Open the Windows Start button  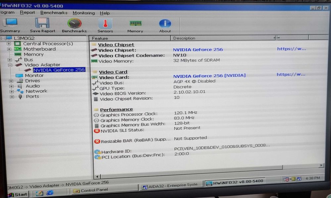[18, 194]
